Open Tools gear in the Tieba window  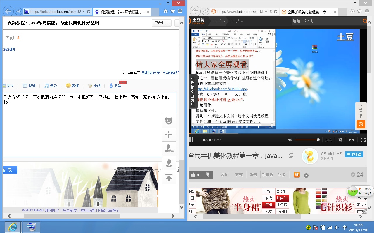180,11
